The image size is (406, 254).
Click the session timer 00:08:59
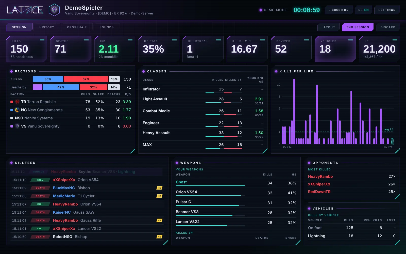coord(307,10)
